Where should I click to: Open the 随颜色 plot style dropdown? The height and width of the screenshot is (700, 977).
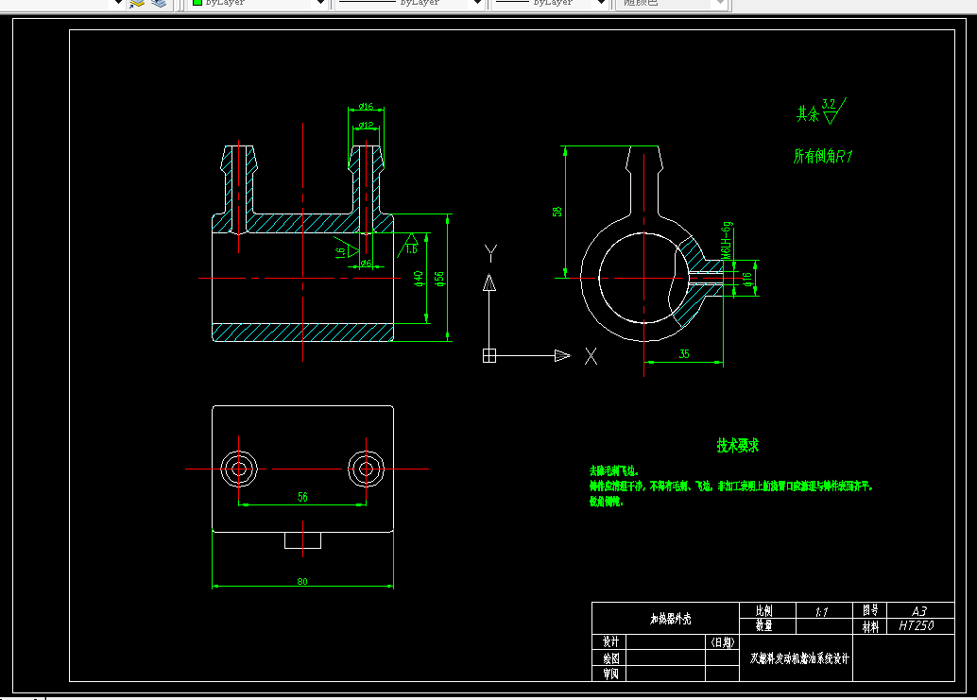coord(720,3)
